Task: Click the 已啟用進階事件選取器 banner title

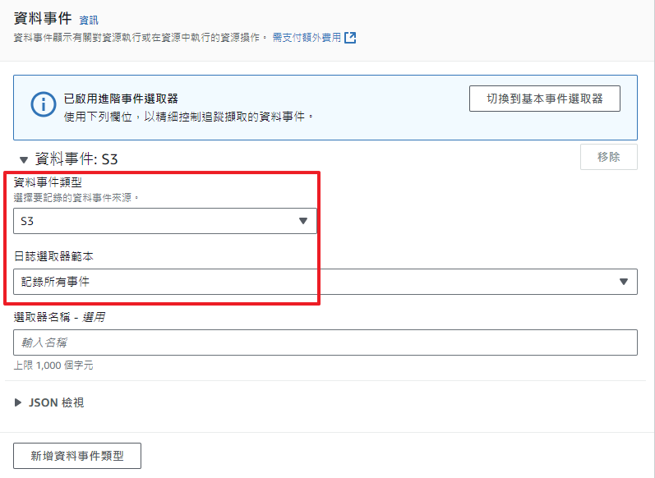Action: pos(121,99)
